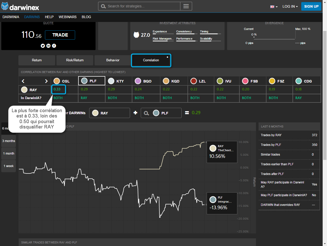Select the 1 week period
The height and width of the screenshot is (246, 327).
(9, 166)
